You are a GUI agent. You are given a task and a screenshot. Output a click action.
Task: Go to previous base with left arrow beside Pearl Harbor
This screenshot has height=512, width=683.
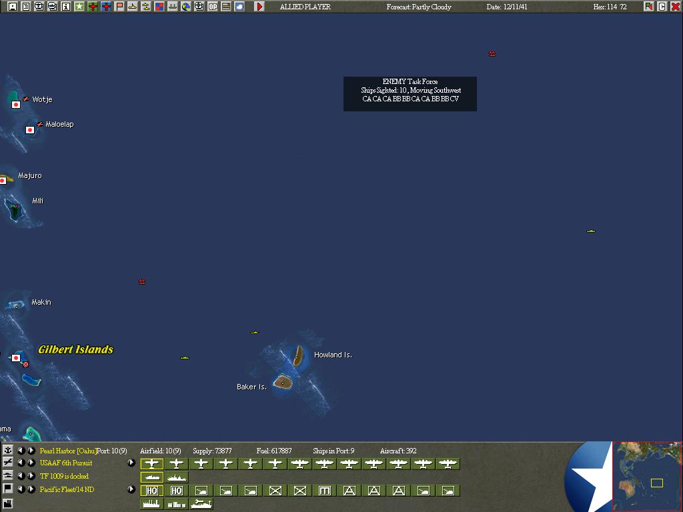21,451
